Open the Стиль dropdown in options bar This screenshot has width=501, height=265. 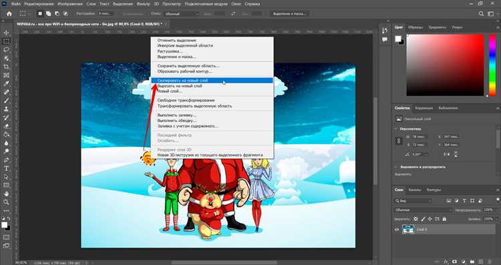pos(182,14)
